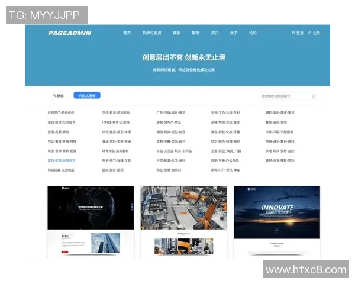Viewport: 355px width, 284px height.
Task: Open category 纺织-服饰-鞋帽-箱包
Action: point(225,141)
